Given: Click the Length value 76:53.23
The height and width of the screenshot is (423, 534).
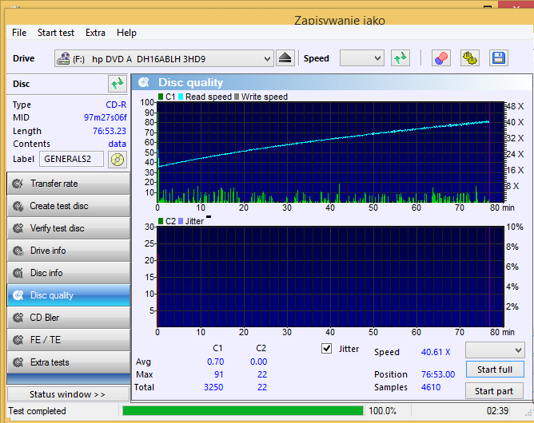Looking at the screenshot, I should tap(110, 131).
